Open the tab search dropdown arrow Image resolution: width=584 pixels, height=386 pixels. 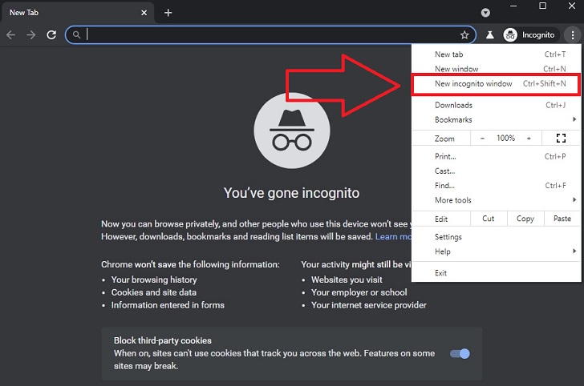(485, 13)
